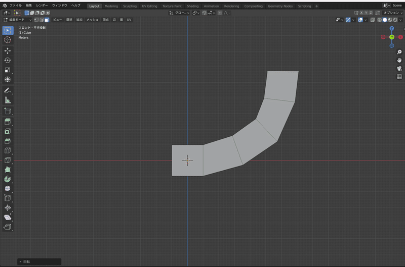
Task: Switch to the Geometry Nodes tab
Action: [x=280, y=6]
